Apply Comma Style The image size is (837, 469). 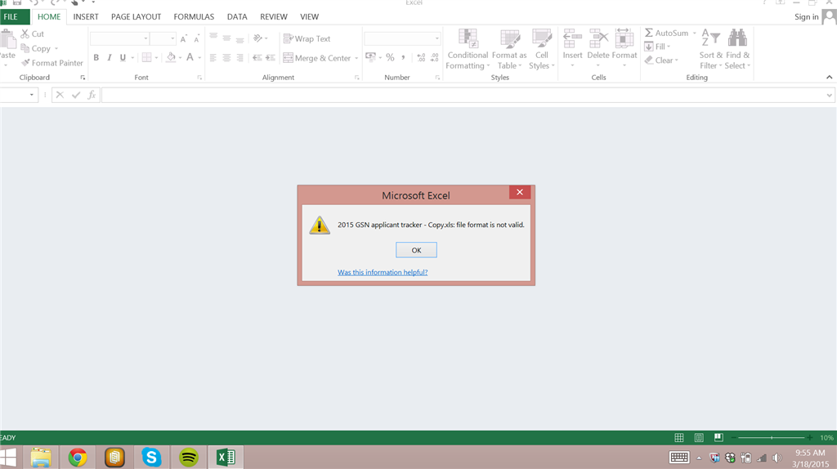tap(404, 57)
